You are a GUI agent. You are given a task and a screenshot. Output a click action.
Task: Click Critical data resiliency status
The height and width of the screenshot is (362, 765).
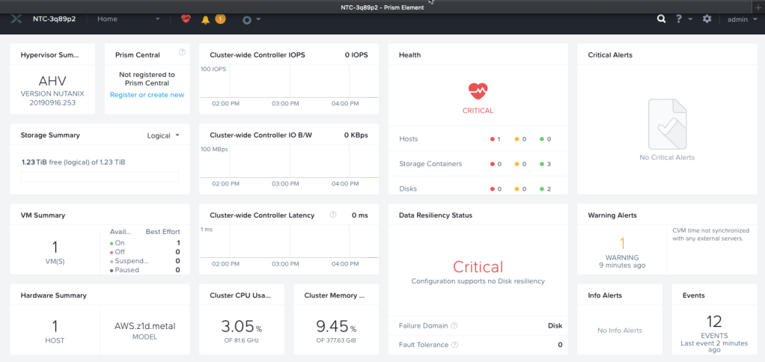point(478,266)
